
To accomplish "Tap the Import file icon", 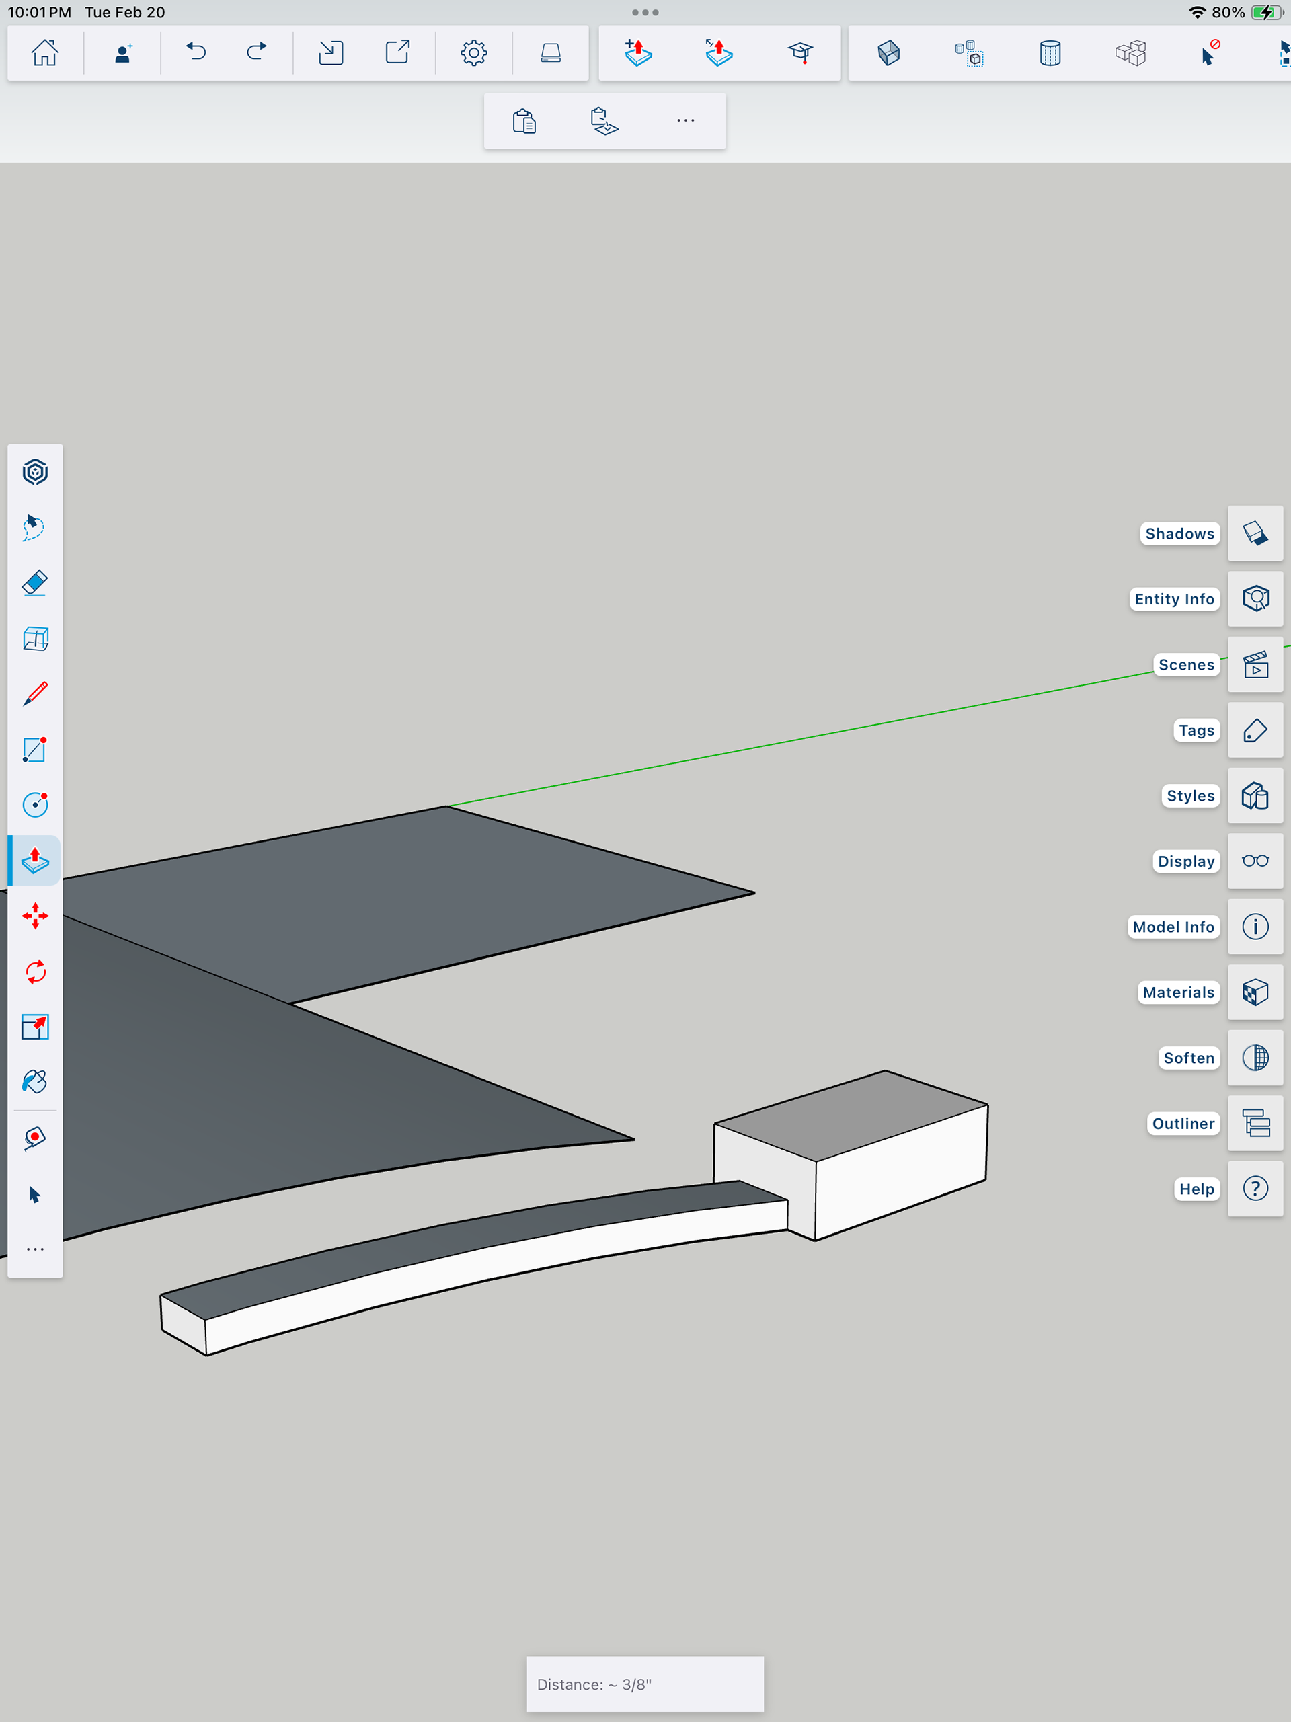I will [x=331, y=53].
